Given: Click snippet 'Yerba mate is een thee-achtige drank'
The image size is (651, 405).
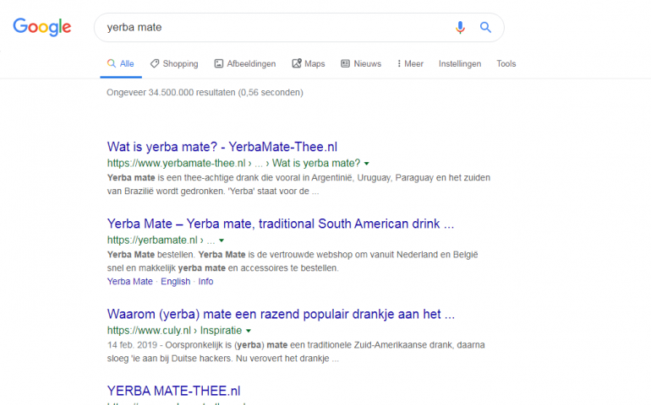Looking at the screenshot, I should 298,185.
